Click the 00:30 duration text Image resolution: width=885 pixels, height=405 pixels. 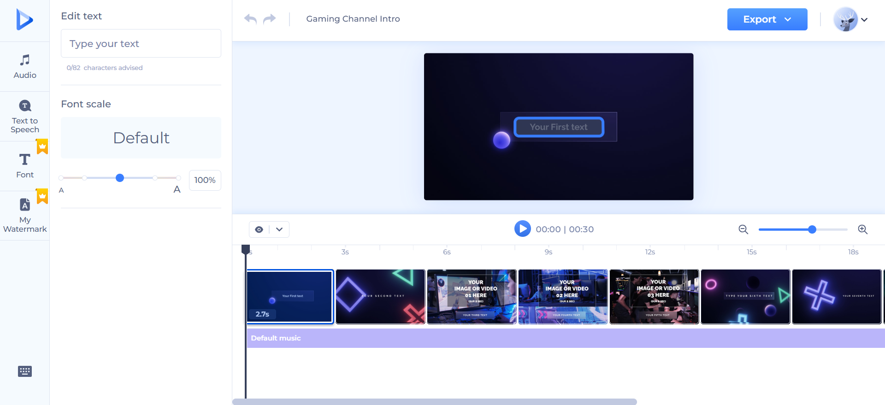point(581,229)
